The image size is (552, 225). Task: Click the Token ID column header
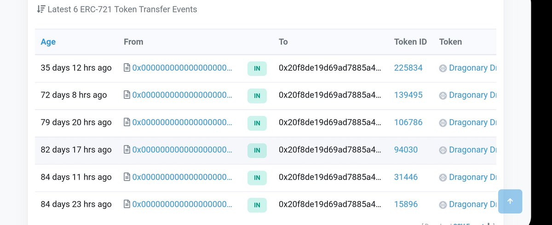[x=410, y=42]
